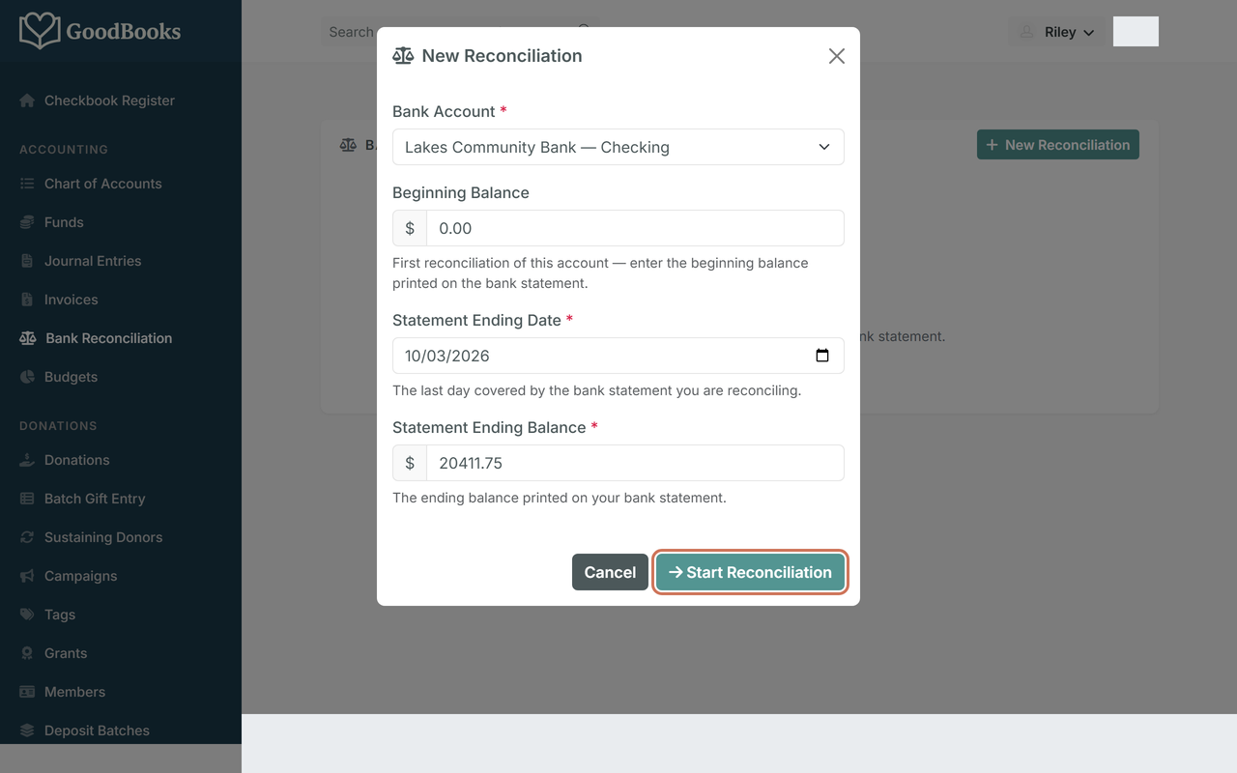The height and width of the screenshot is (773, 1237).
Task: Open calendar picker in Statement Ending Date
Action: click(x=822, y=356)
